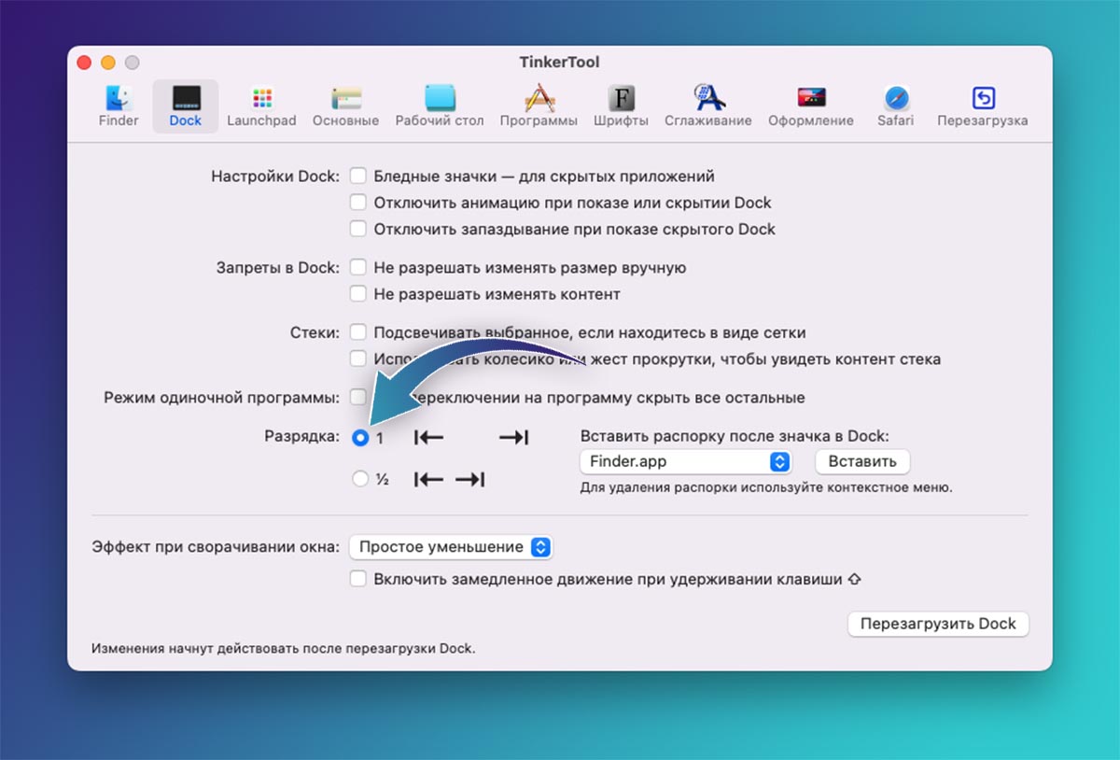
Task: Toggle Не разрешать изменять контент checkbox
Action: point(357,294)
